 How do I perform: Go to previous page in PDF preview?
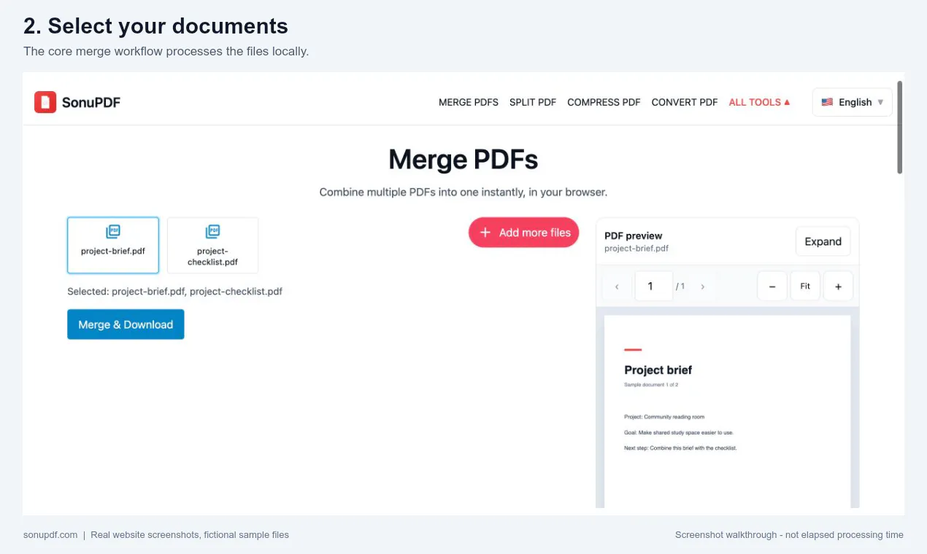617,286
